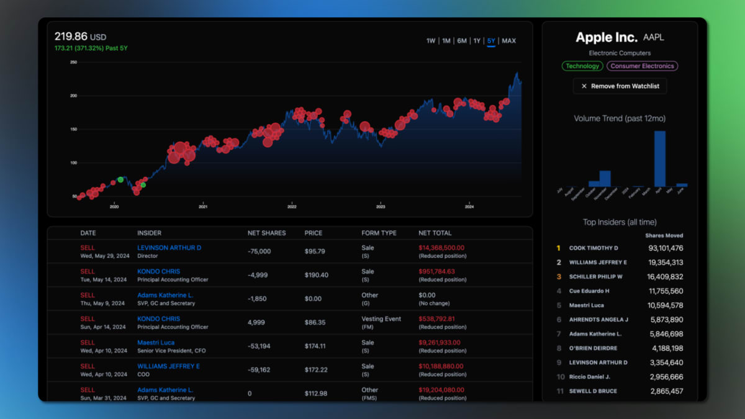Click the 93,101,476 shares moved value

(666, 248)
